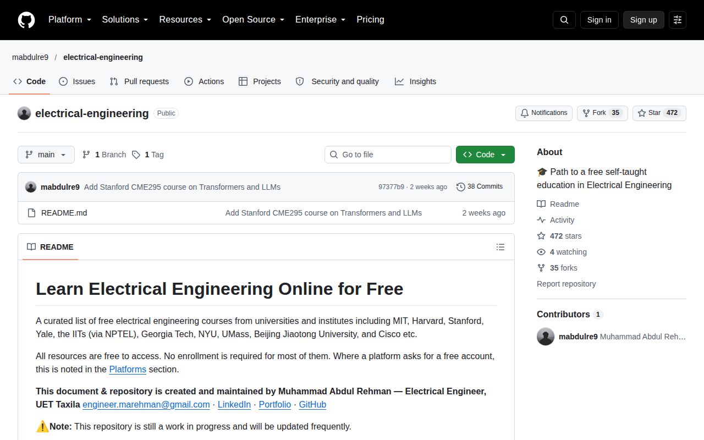The height and width of the screenshot is (440, 704).
Task: Click the Notifications bell button
Action: coord(544,113)
